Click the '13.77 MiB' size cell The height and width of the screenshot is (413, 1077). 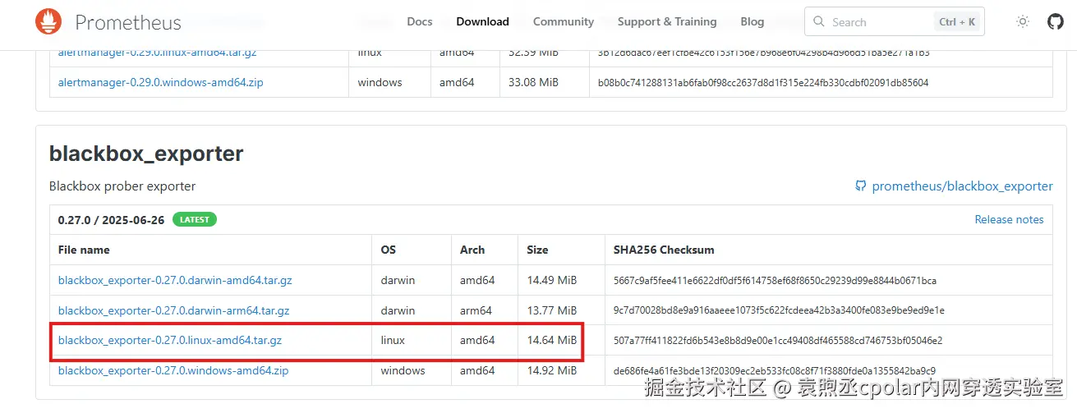pos(552,310)
